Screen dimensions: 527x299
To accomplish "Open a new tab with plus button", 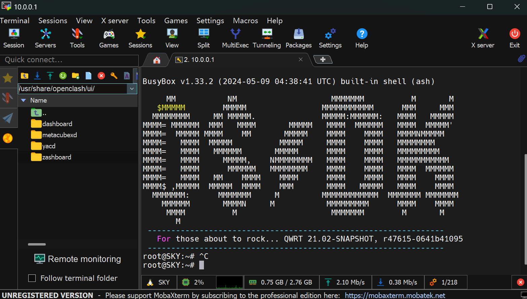I will [323, 60].
